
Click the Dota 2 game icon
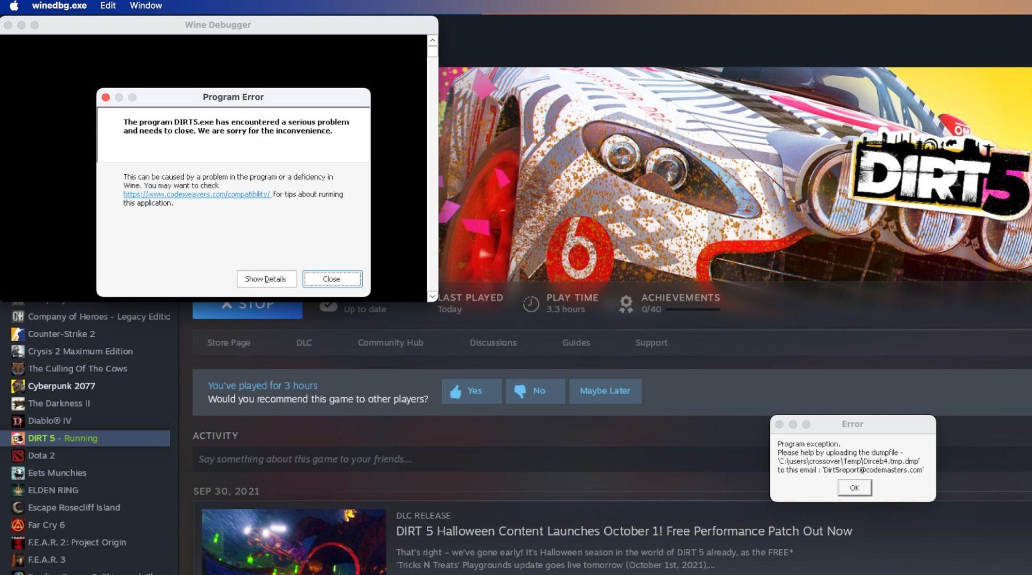tap(18, 455)
